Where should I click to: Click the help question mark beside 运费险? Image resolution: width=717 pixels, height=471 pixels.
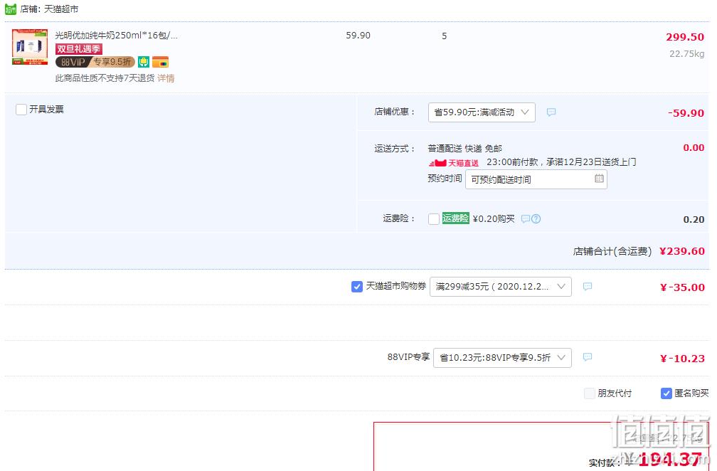click(x=536, y=219)
